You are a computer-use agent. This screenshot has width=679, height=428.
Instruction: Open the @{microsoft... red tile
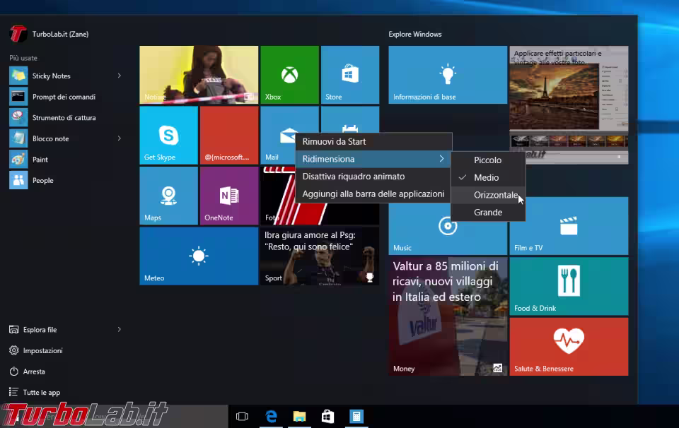pos(229,136)
